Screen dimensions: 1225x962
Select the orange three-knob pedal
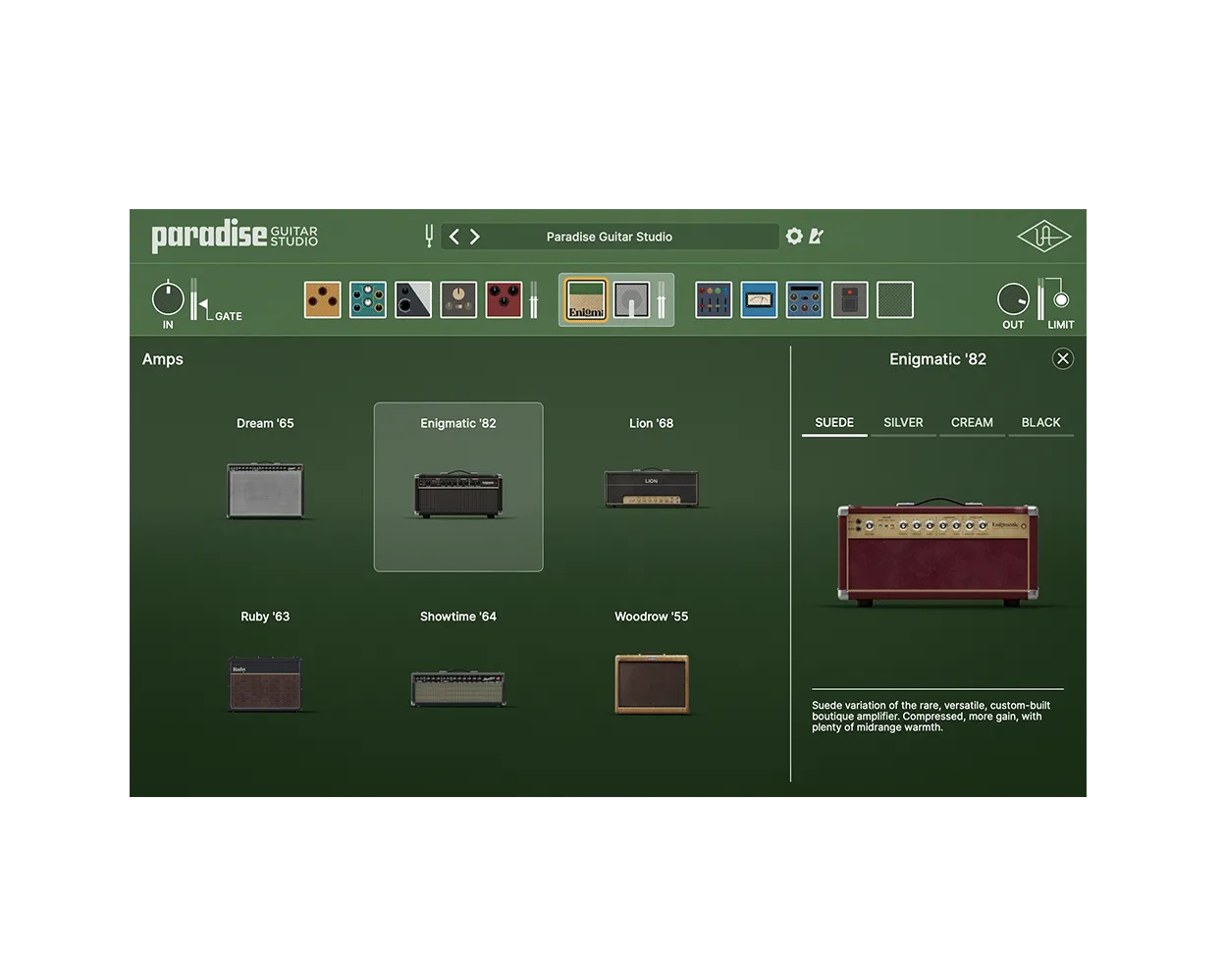point(323,299)
